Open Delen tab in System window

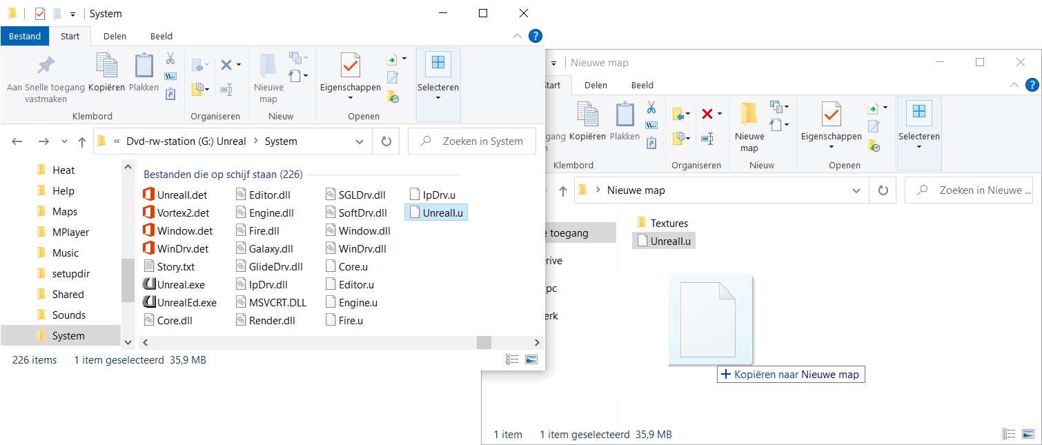click(115, 36)
